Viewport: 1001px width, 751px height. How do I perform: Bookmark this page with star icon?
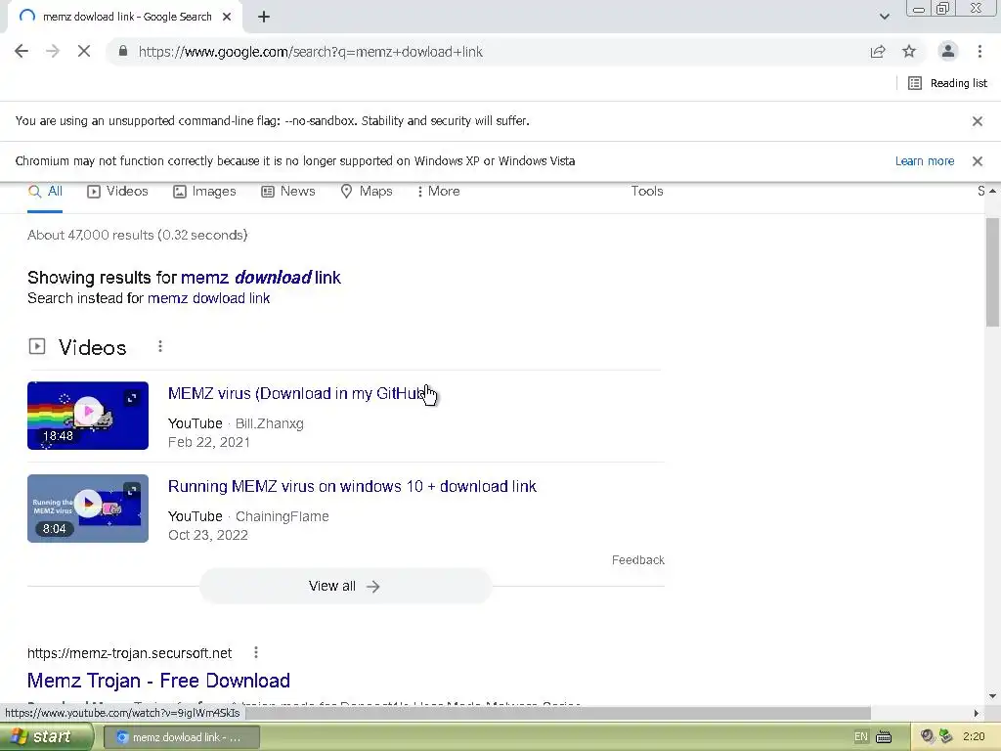pyautogui.click(x=909, y=52)
